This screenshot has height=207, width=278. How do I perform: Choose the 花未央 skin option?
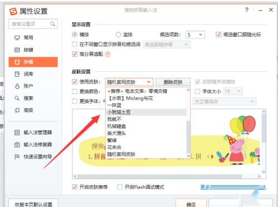tap(146, 147)
